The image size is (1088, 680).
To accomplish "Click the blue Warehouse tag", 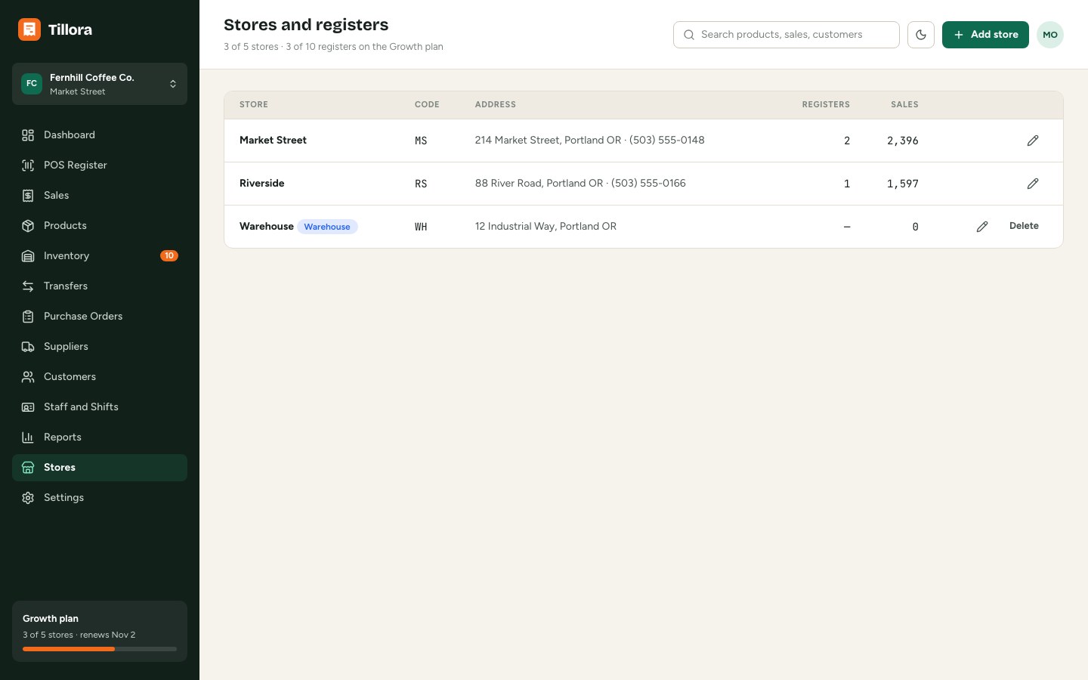I will point(327,227).
